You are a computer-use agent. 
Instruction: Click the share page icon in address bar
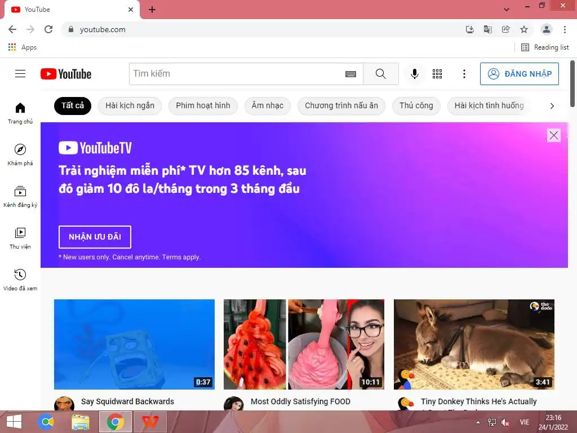(505, 29)
